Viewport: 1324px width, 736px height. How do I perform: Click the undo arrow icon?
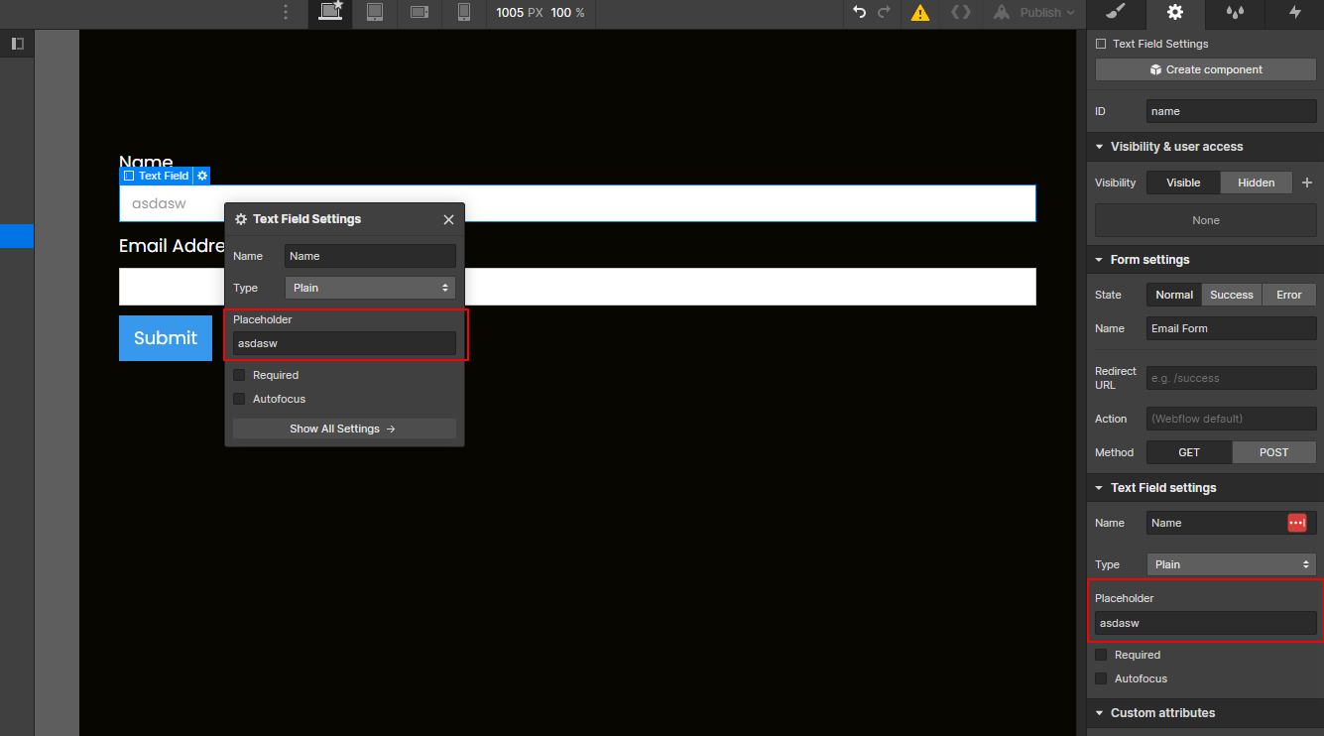click(x=859, y=14)
